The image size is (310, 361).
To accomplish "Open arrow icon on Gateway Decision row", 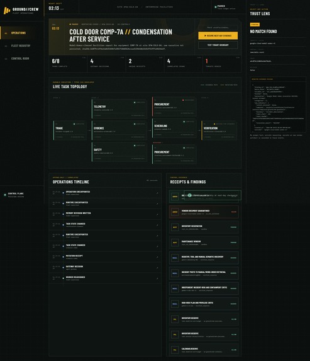I will point(157,268).
